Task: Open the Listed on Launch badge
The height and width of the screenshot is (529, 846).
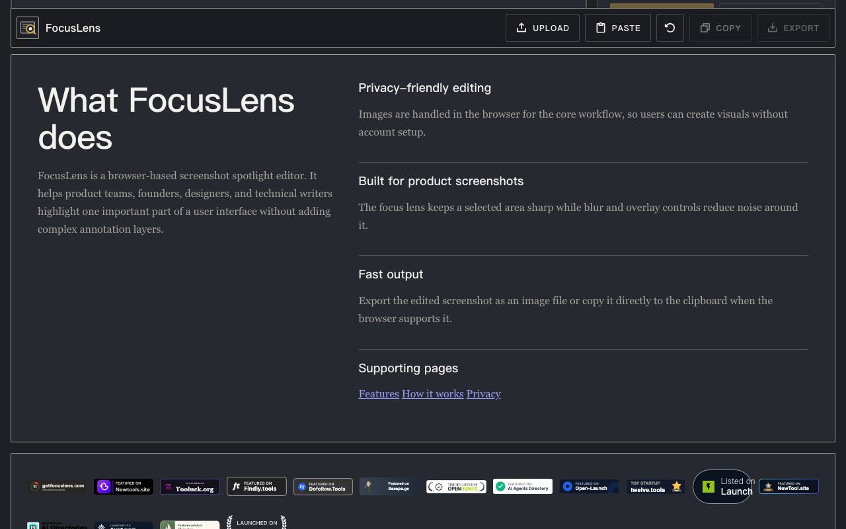Action: [x=722, y=487]
